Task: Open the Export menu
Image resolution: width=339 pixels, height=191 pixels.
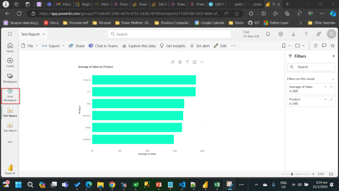Action: tap(54, 46)
